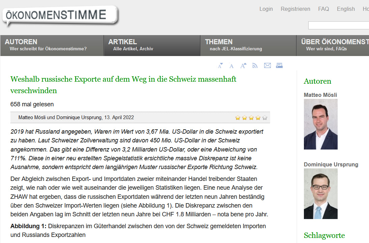Rate article with third star

(x=251, y=118)
